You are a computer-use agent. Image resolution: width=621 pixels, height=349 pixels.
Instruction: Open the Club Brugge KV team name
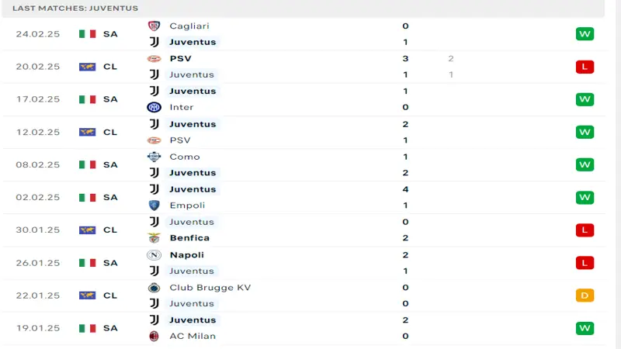pyautogui.click(x=210, y=288)
